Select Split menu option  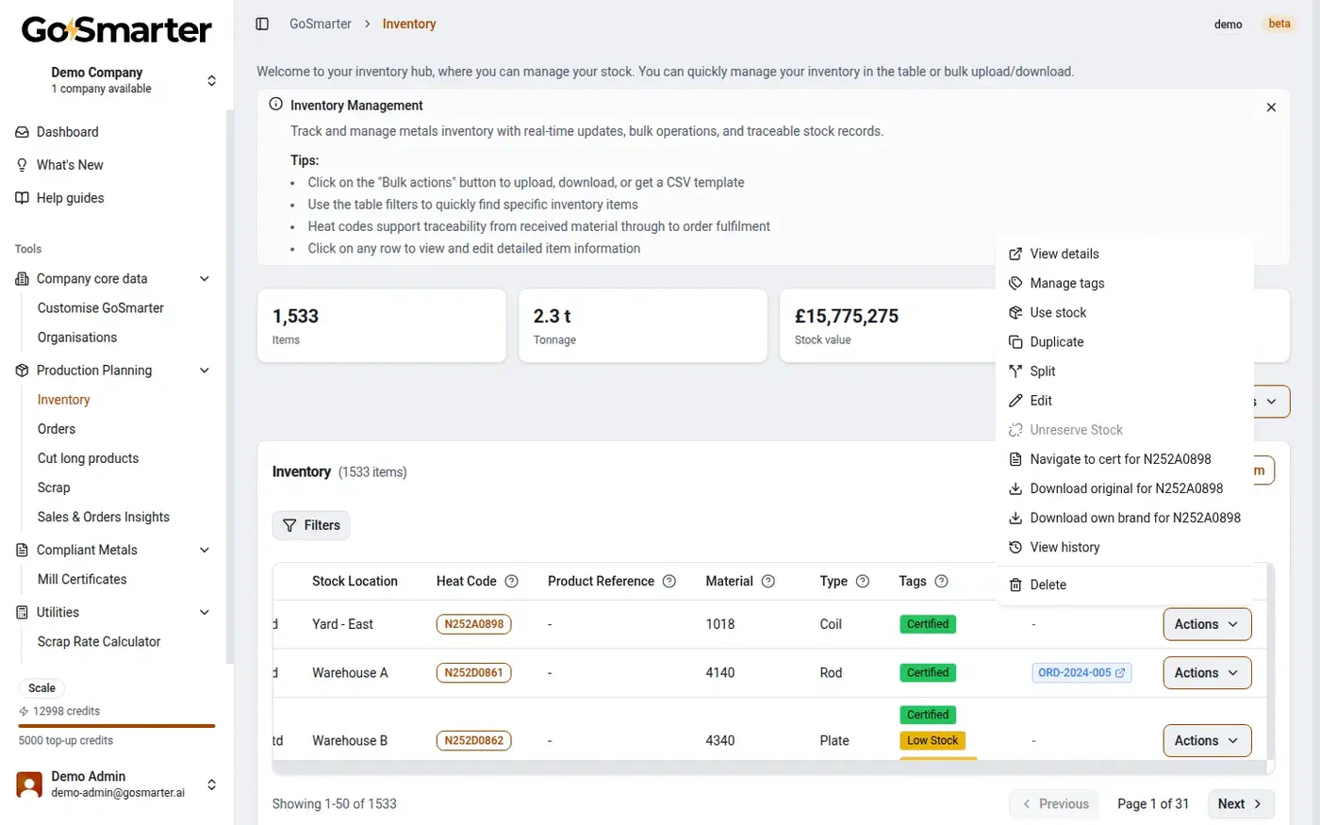tap(1124, 371)
